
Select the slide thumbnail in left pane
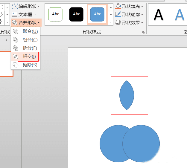pos(7,64)
